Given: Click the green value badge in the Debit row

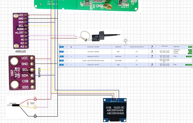Looking at the screenshot, I should [189, 65].
